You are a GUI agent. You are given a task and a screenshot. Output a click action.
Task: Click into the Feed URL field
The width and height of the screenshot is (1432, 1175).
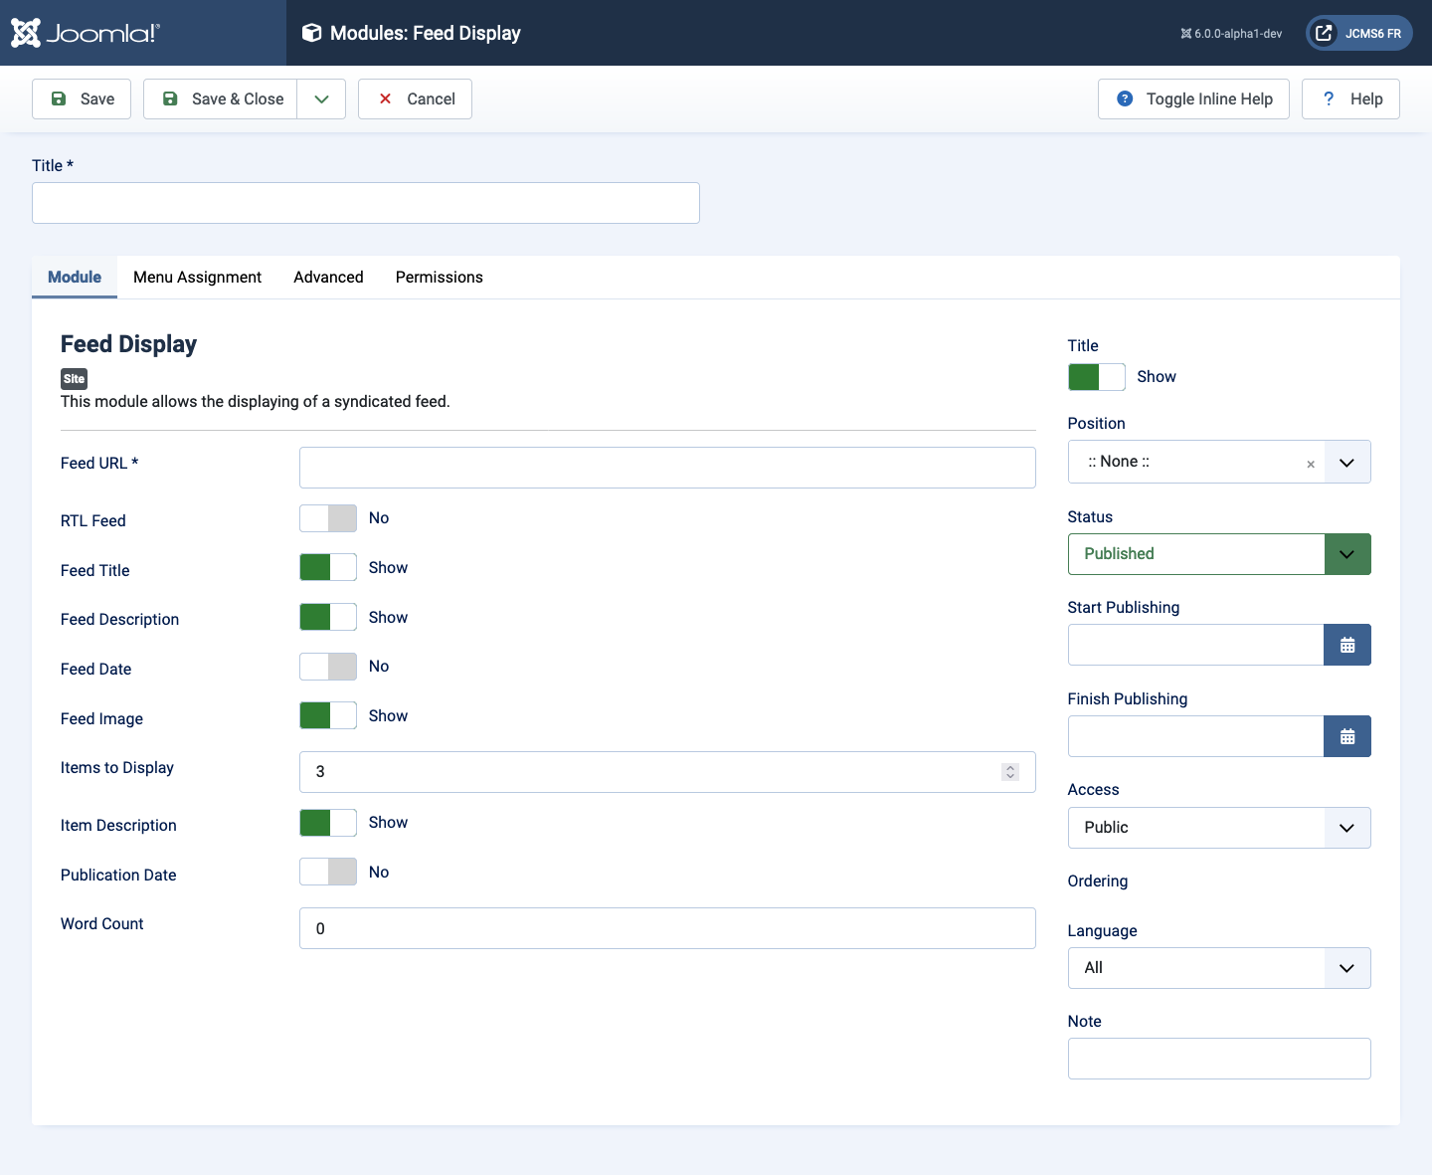(667, 468)
